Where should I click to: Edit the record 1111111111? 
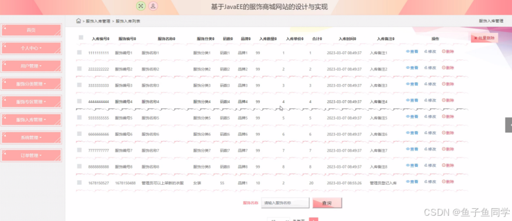click(430, 51)
